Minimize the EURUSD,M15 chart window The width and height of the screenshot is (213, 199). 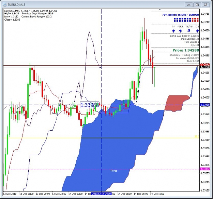[x=189, y=5]
